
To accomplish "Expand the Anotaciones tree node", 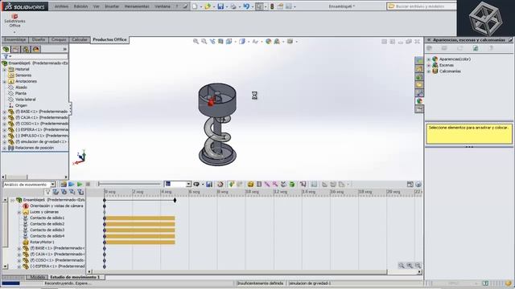I will coord(5,82).
